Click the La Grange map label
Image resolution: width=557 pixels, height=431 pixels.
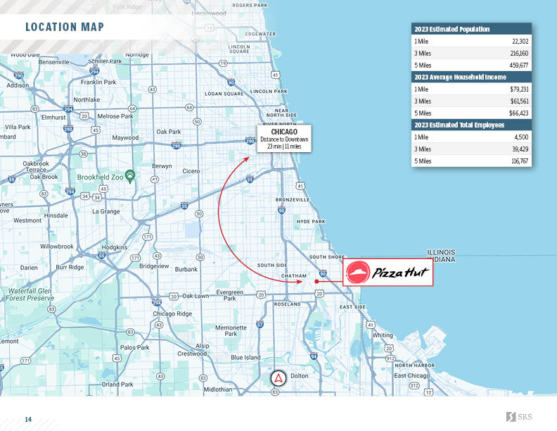pyautogui.click(x=106, y=211)
